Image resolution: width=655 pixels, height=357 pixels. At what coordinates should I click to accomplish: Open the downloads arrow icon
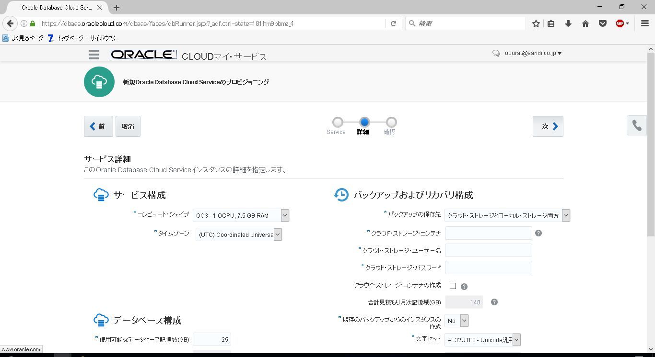pos(568,23)
